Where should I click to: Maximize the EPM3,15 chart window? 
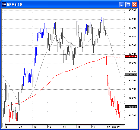tap(128, 4)
